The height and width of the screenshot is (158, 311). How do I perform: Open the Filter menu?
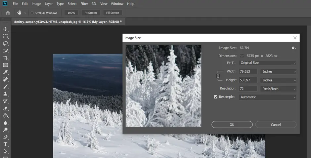(84, 4)
